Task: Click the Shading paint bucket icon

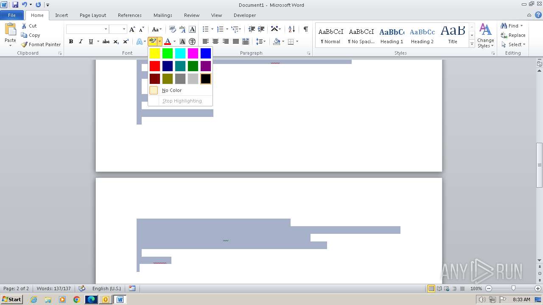Action: click(277, 42)
